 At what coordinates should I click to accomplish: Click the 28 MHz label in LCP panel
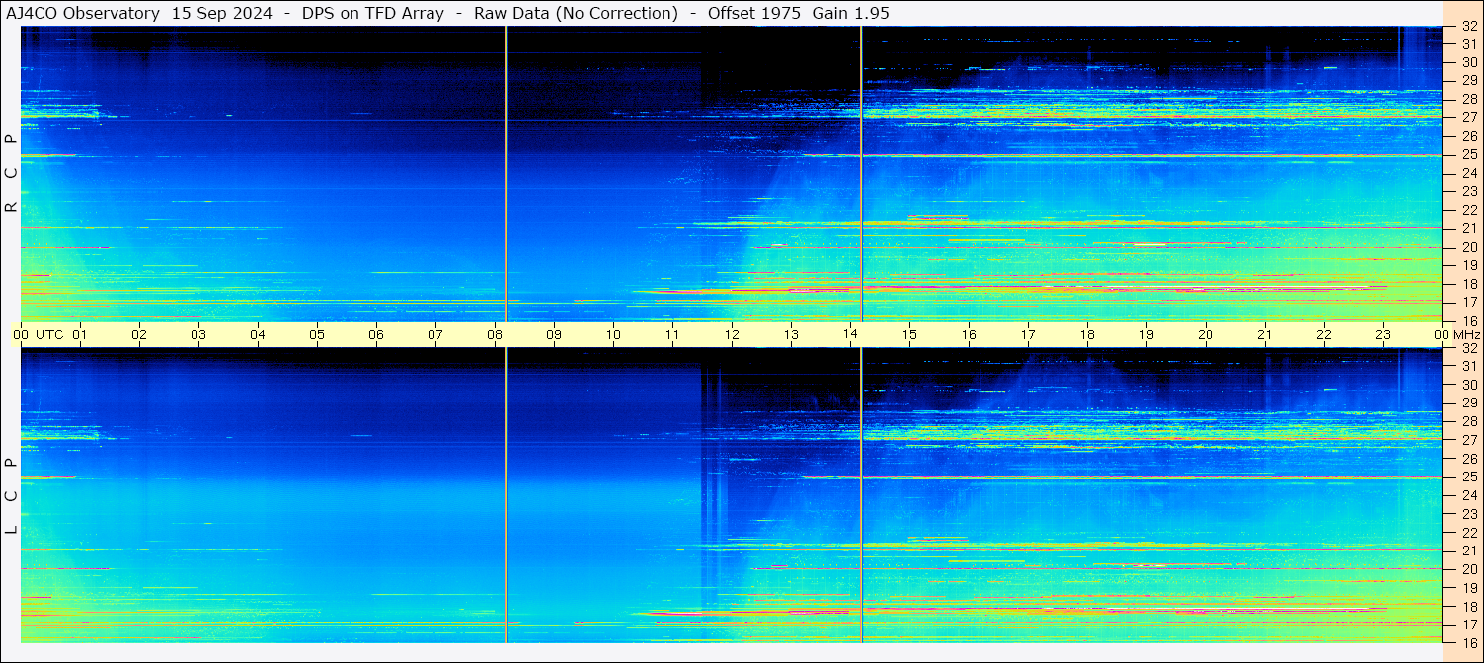(1468, 421)
